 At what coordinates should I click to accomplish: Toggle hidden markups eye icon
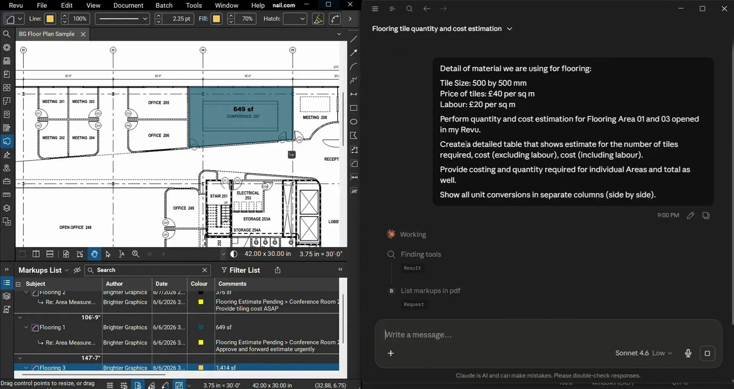coord(77,270)
